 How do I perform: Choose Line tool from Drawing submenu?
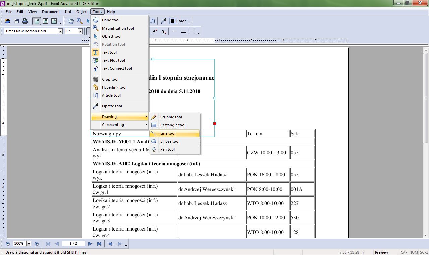175,133
